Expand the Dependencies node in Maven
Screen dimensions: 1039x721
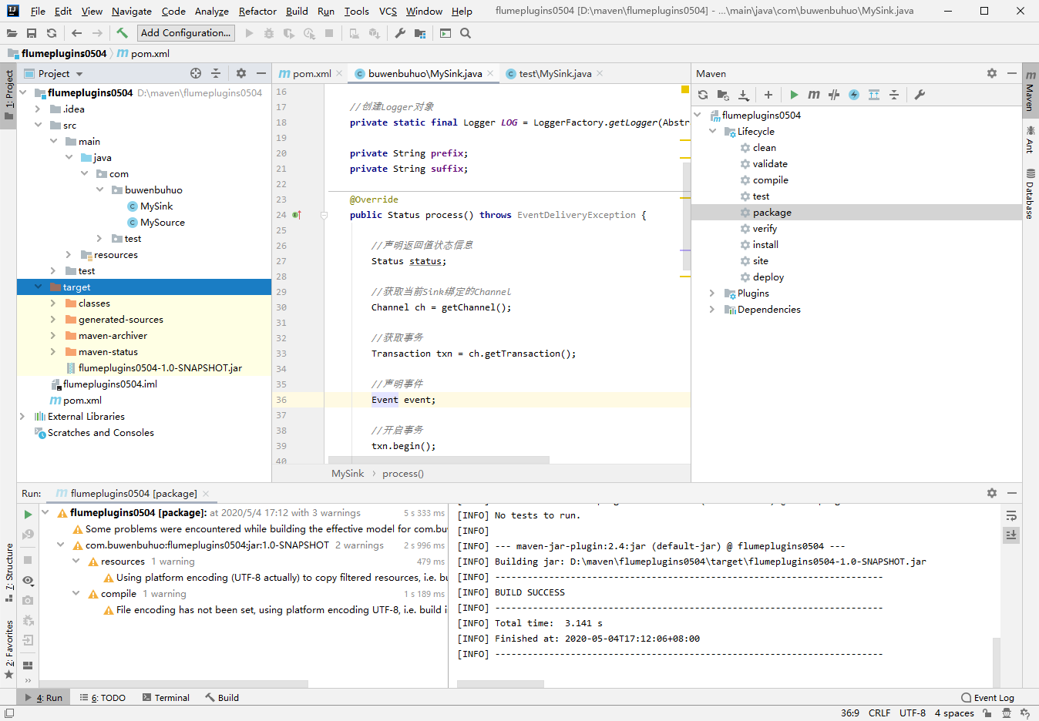pyautogui.click(x=711, y=310)
